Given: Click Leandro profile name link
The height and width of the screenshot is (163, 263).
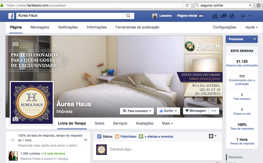Looking at the screenshot, I should [x=165, y=16].
